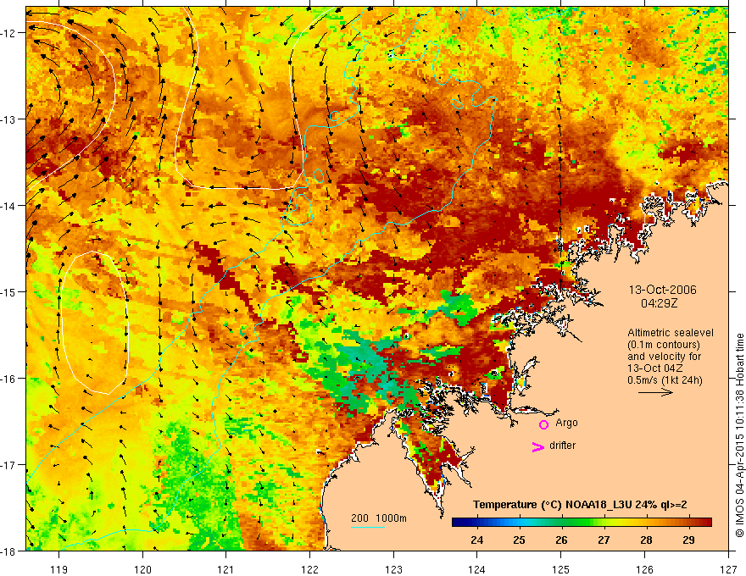Screen dimensions: 746x576
Task: Click longitude axis label 122
Action: click(x=309, y=569)
